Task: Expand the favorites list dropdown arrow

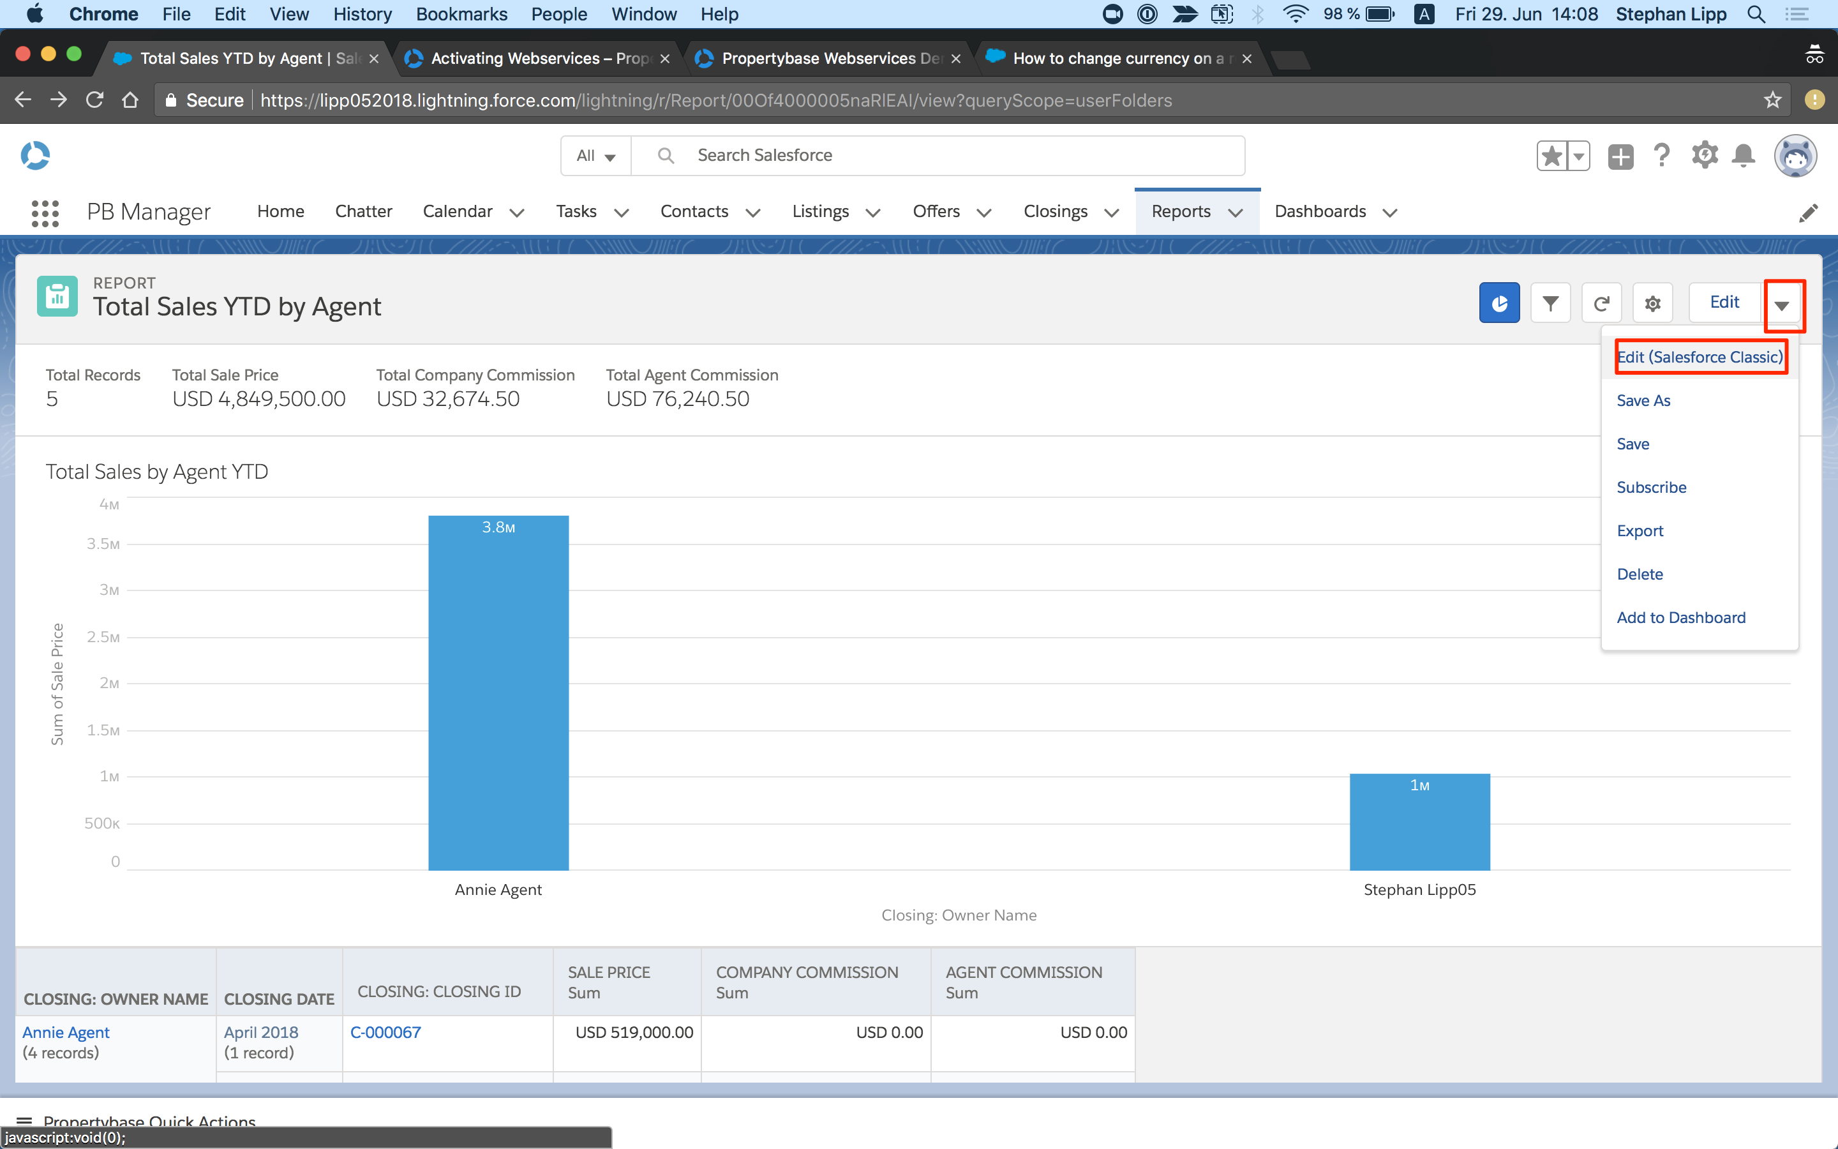Action: tap(1579, 156)
